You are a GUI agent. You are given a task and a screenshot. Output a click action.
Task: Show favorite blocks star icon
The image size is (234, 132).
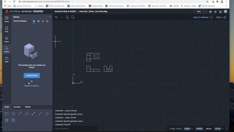click(x=43, y=21)
